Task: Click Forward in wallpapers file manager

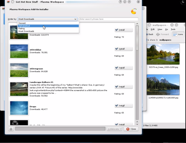Action: (x=162, y=34)
